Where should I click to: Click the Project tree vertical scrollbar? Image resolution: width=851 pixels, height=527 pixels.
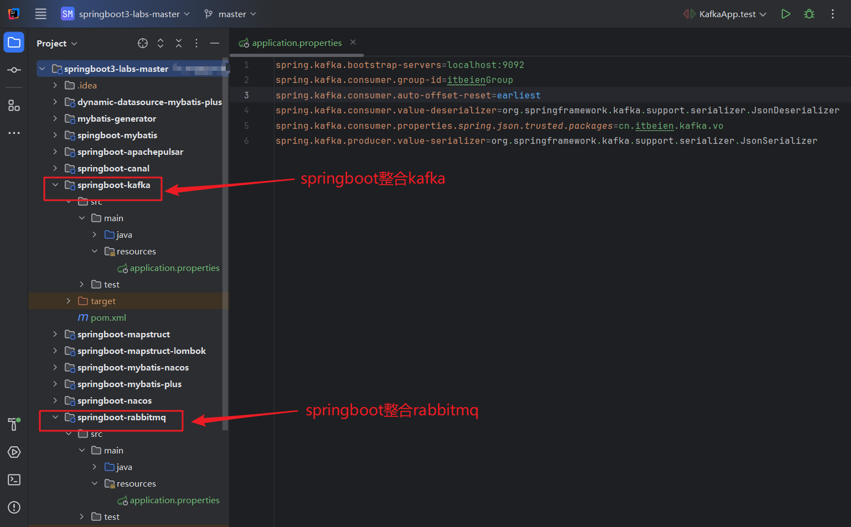(225, 243)
